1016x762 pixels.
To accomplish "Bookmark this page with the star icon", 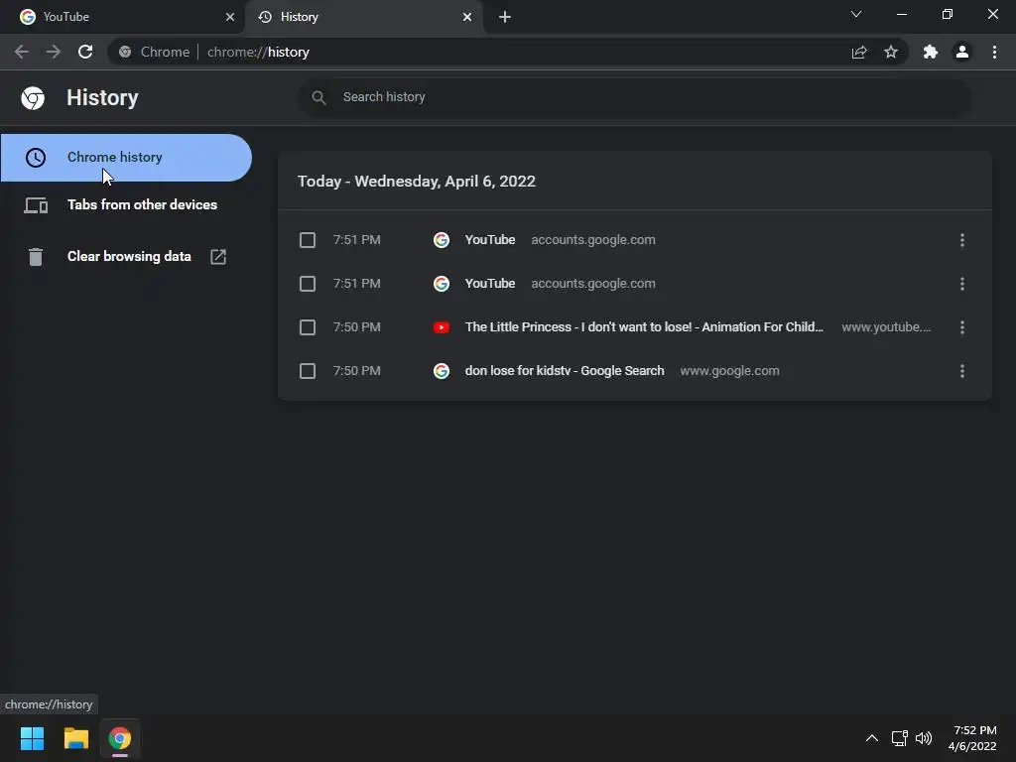I will (891, 52).
